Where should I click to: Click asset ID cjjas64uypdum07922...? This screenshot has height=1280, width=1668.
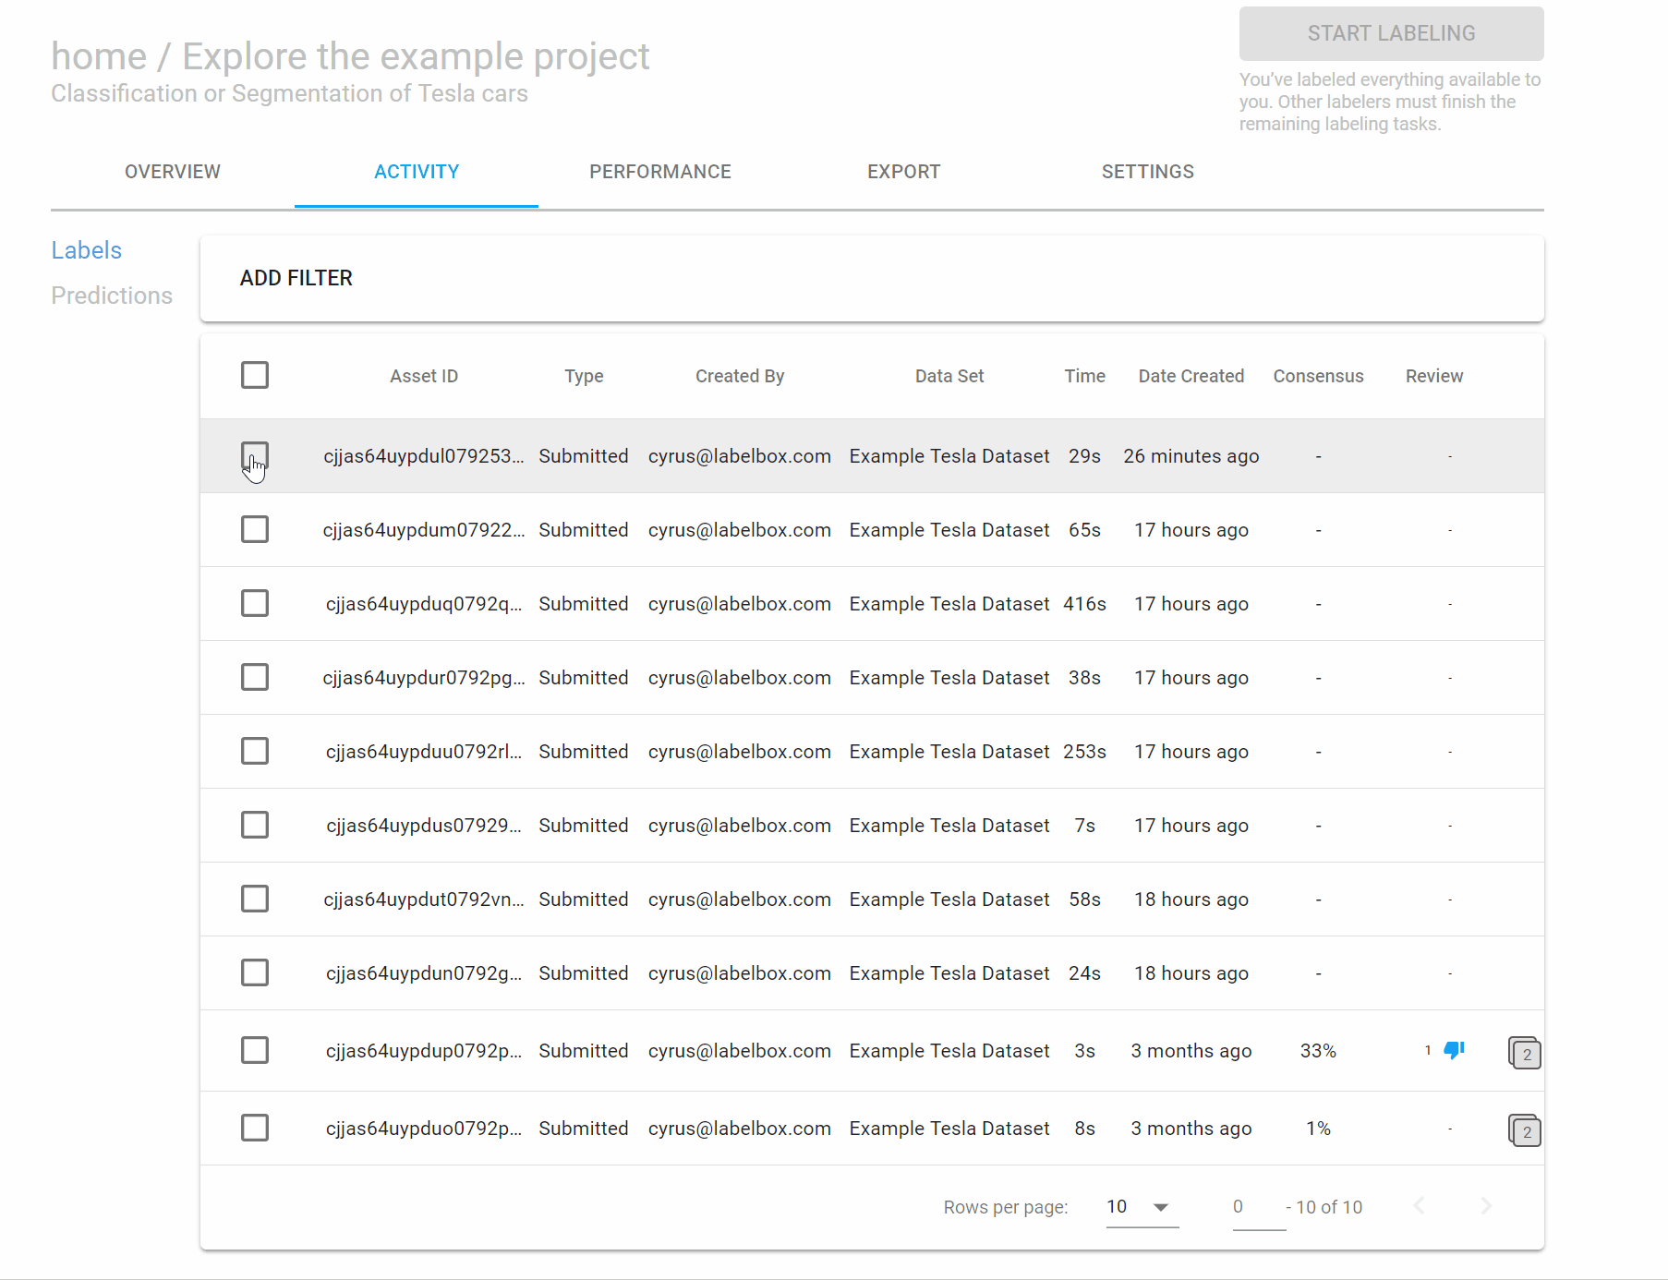coord(424,530)
